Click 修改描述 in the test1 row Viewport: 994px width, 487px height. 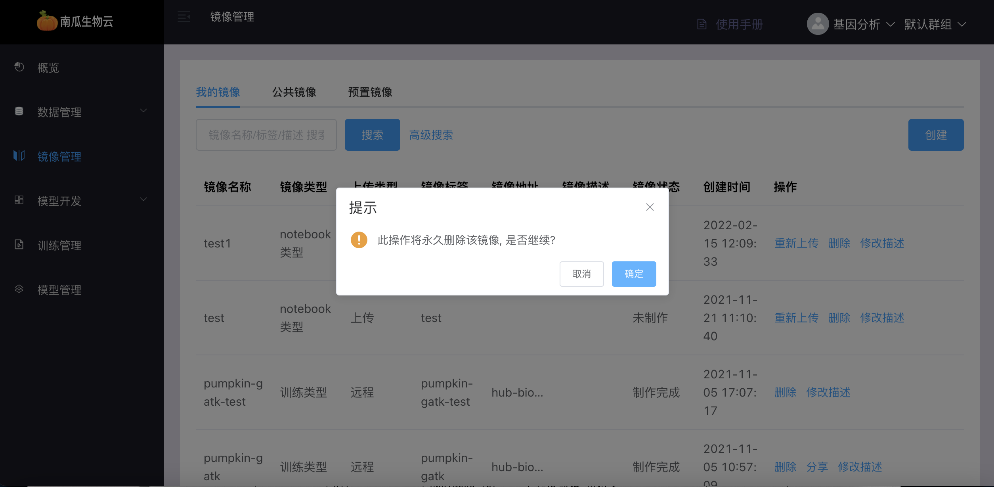[x=882, y=243]
